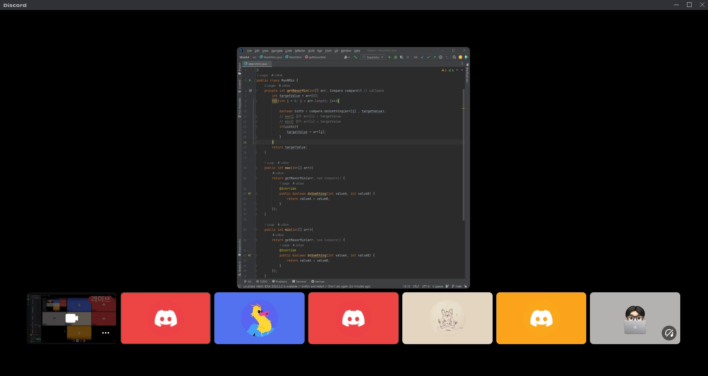Screen dimensions: 708x376
Task: Open the Navigate menu in IntelliJ
Action: tap(277, 51)
